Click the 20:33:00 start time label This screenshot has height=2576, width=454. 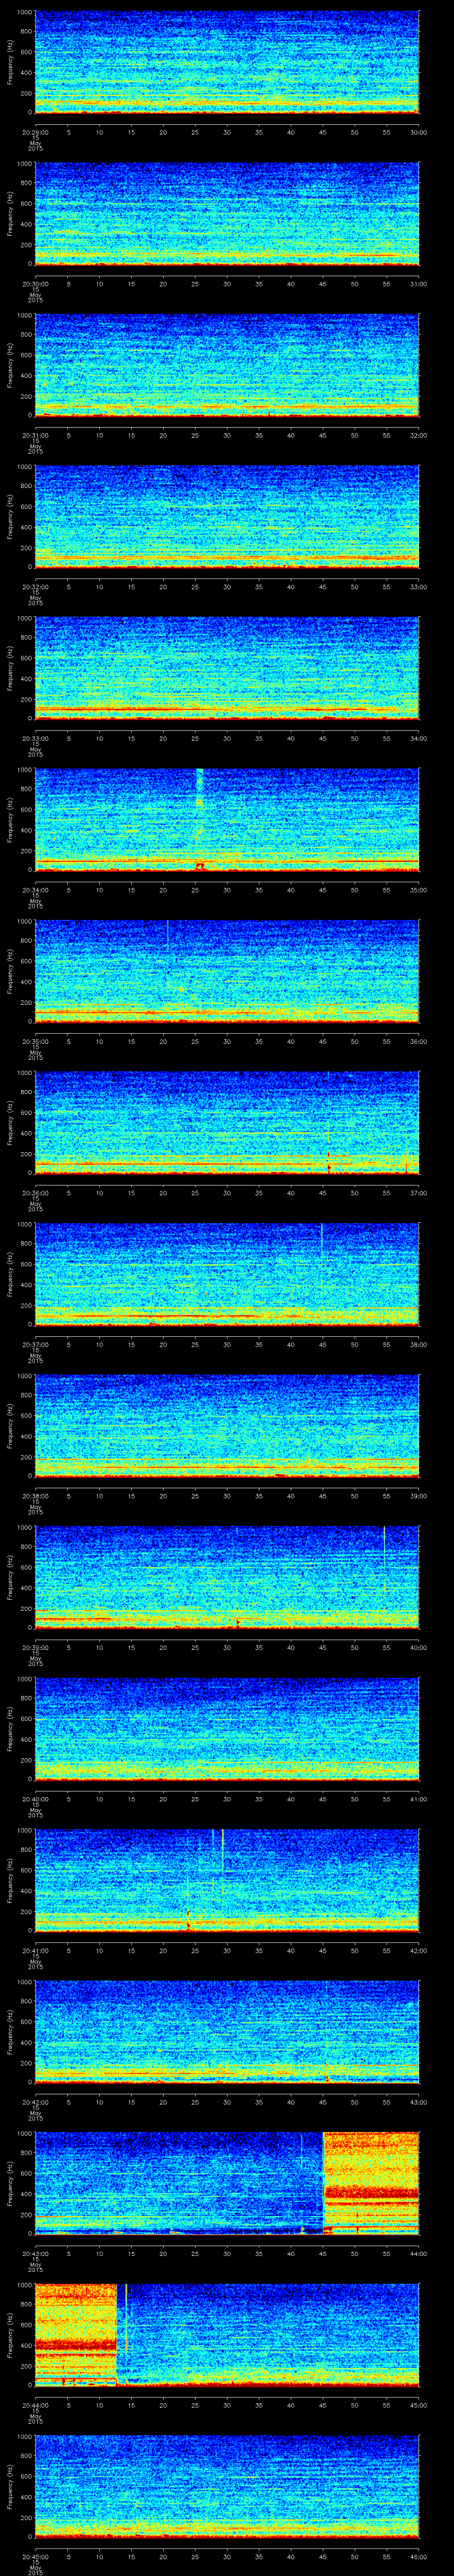coord(36,738)
